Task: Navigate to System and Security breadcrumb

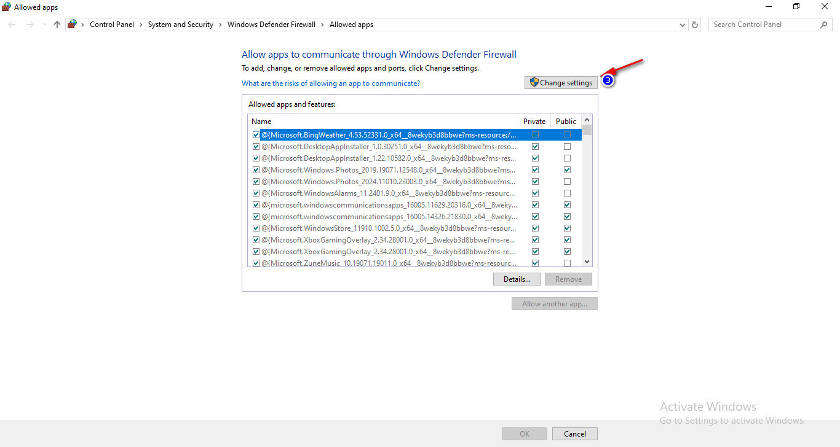Action: click(181, 25)
